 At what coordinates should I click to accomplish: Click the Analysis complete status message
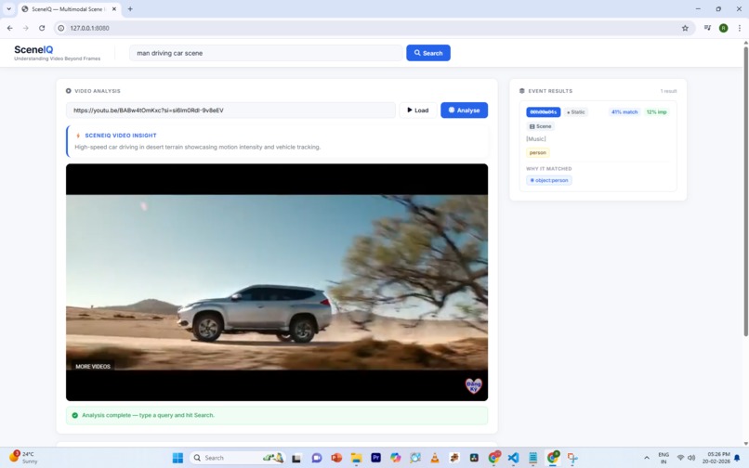click(x=148, y=415)
